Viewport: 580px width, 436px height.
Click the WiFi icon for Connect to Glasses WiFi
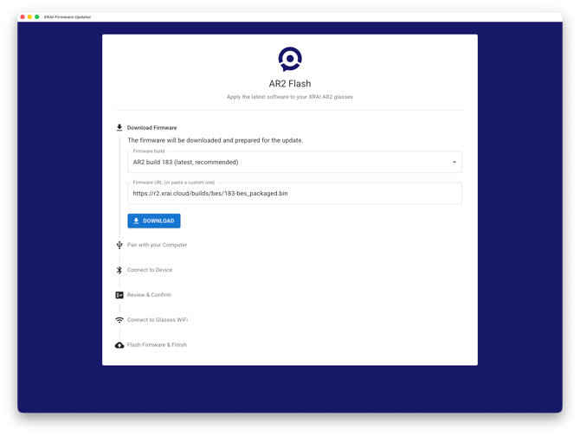point(119,320)
